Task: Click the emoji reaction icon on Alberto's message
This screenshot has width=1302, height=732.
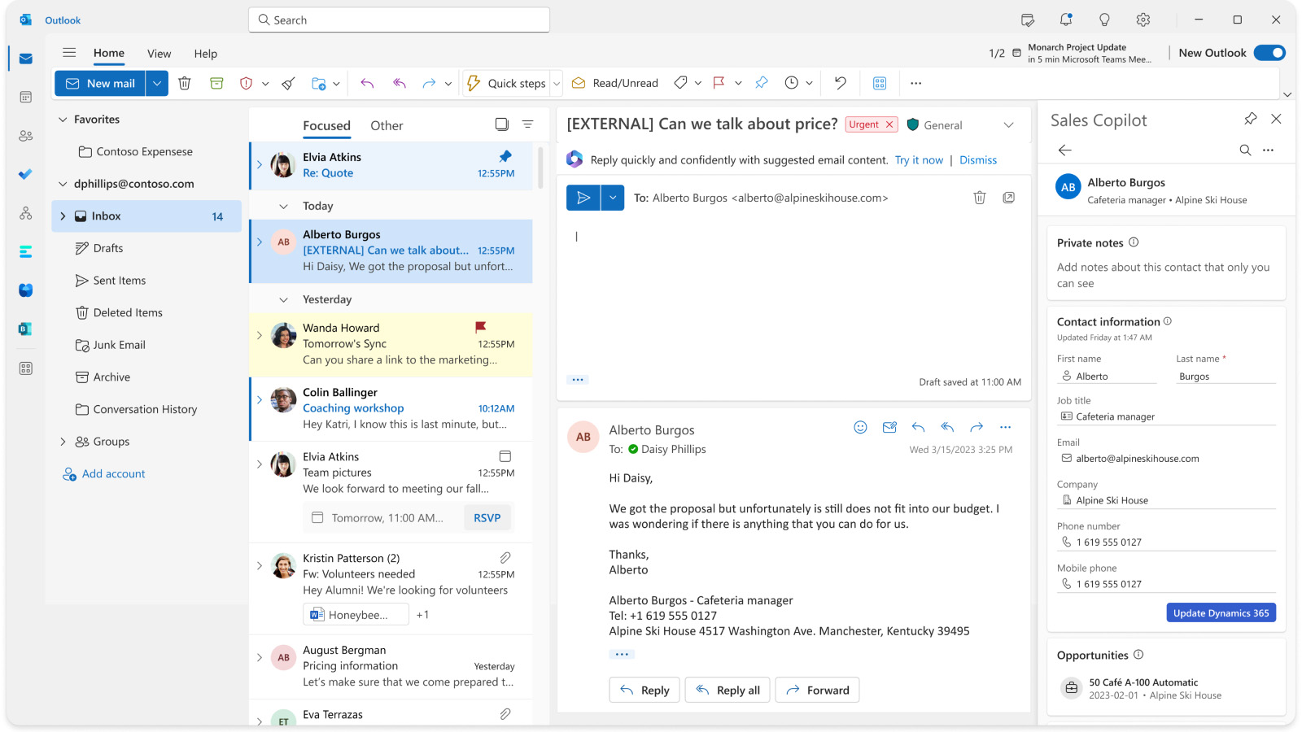Action: coord(860,427)
